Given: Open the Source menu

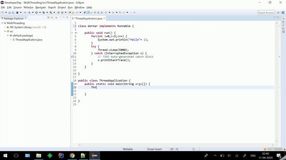Looking at the screenshot, I should pos(17,8).
